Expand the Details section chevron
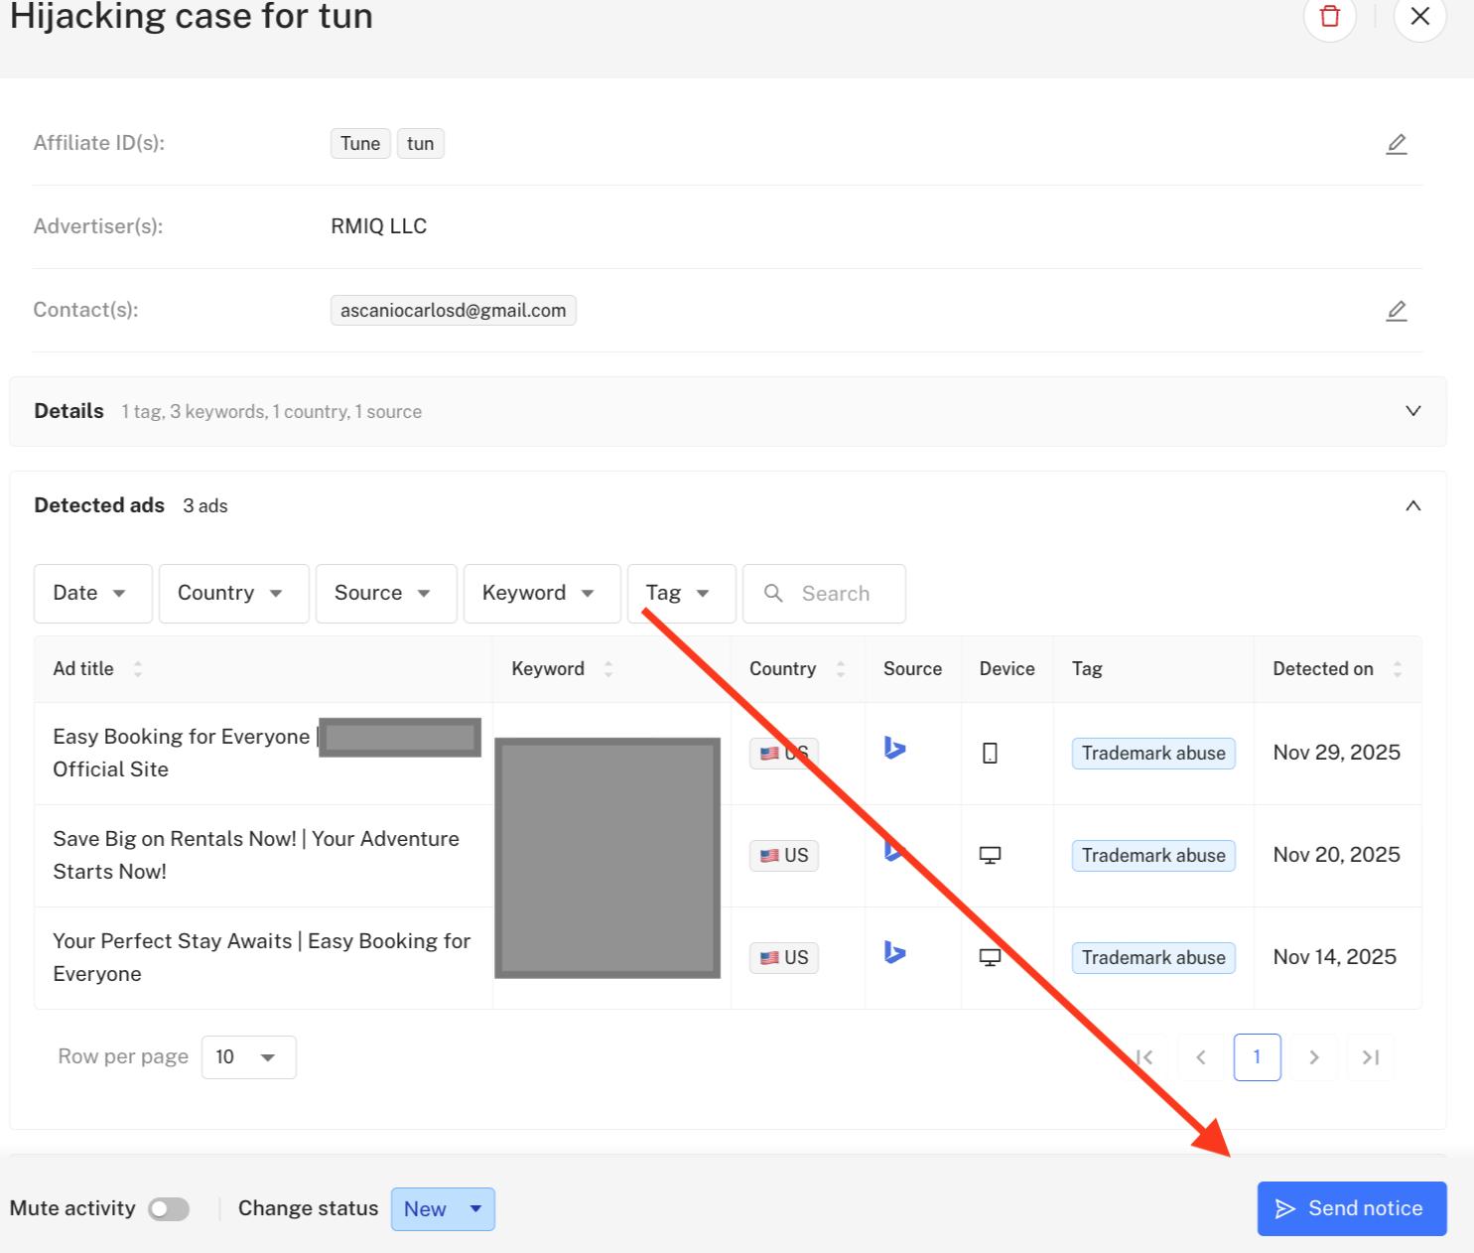The image size is (1474, 1253). coord(1413,411)
